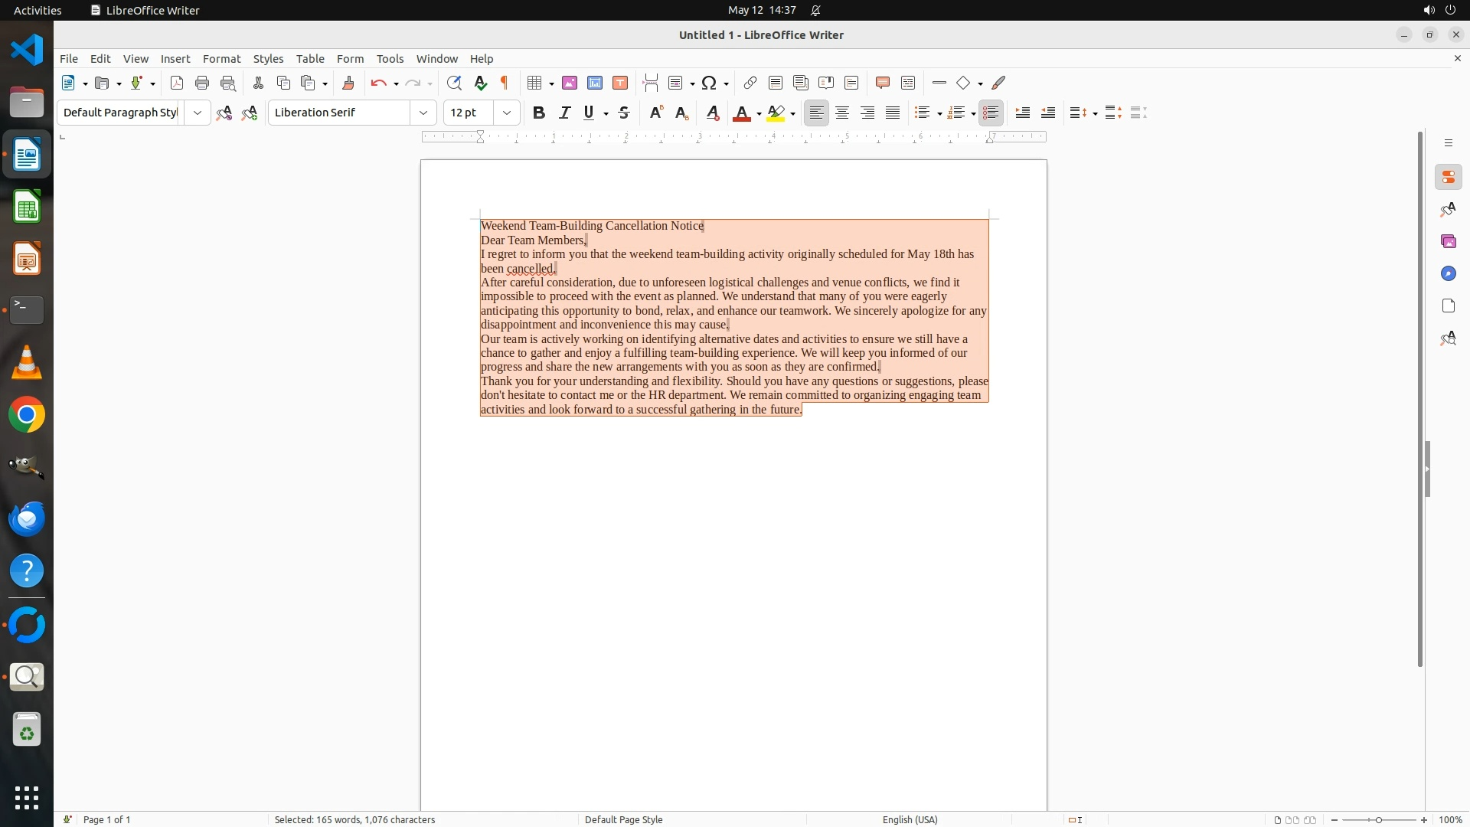
Task: Open the Format menu
Action: tap(221, 59)
